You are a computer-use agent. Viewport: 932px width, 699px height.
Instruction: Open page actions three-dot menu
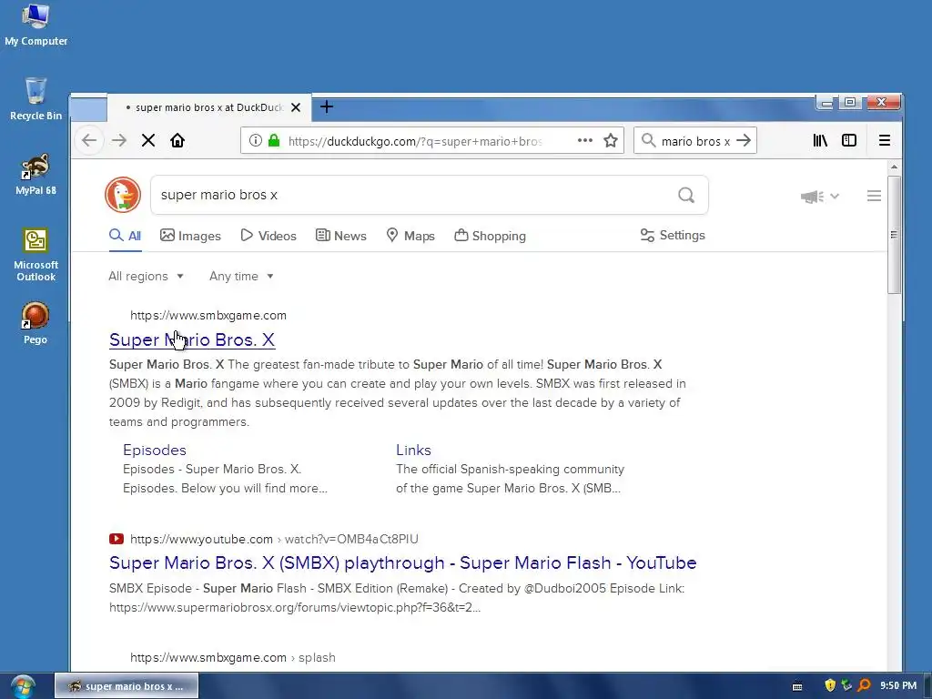click(585, 140)
